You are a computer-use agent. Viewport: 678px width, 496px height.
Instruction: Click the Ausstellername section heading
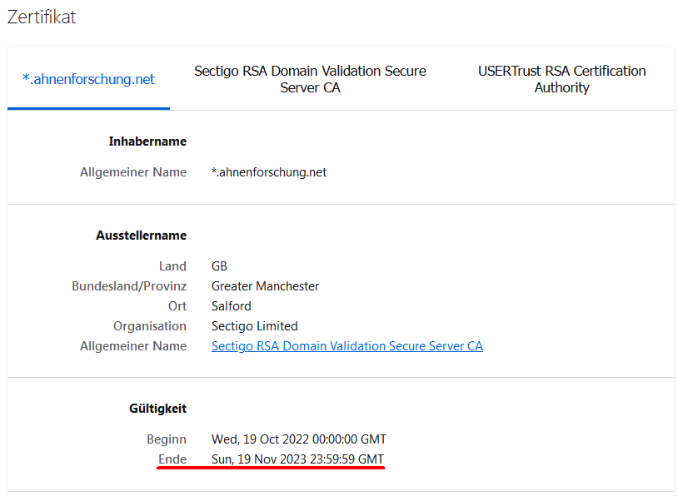click(141, 236)
